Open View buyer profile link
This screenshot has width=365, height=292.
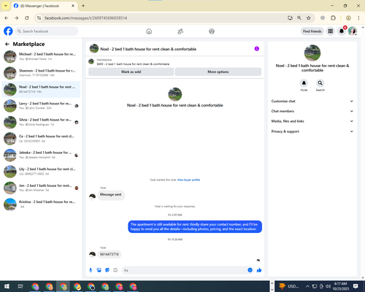pyautogui.click(x=188, y=180)
